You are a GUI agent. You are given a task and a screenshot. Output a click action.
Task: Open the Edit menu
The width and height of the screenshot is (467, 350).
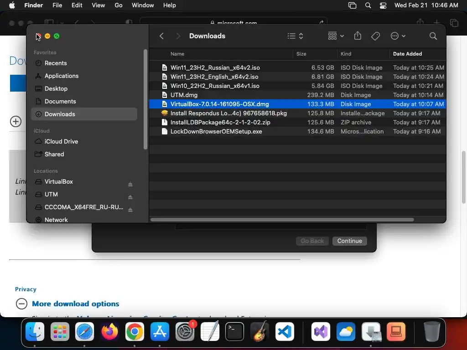(x=77, y=5)
